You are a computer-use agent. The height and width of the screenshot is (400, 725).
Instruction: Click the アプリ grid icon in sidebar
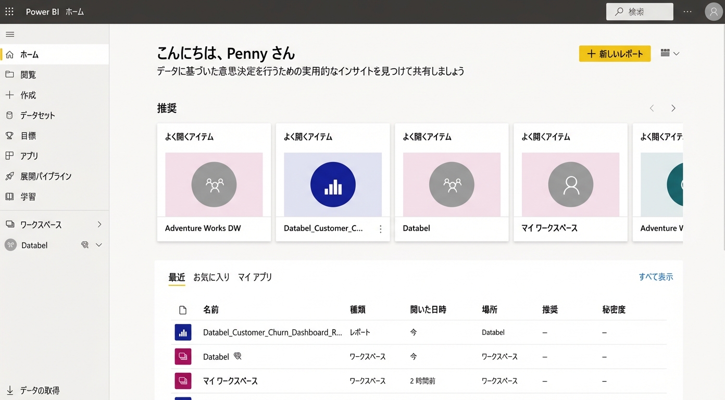click(9, 156)
